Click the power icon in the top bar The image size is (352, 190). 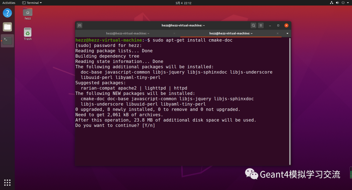click(x=343, y=3)
